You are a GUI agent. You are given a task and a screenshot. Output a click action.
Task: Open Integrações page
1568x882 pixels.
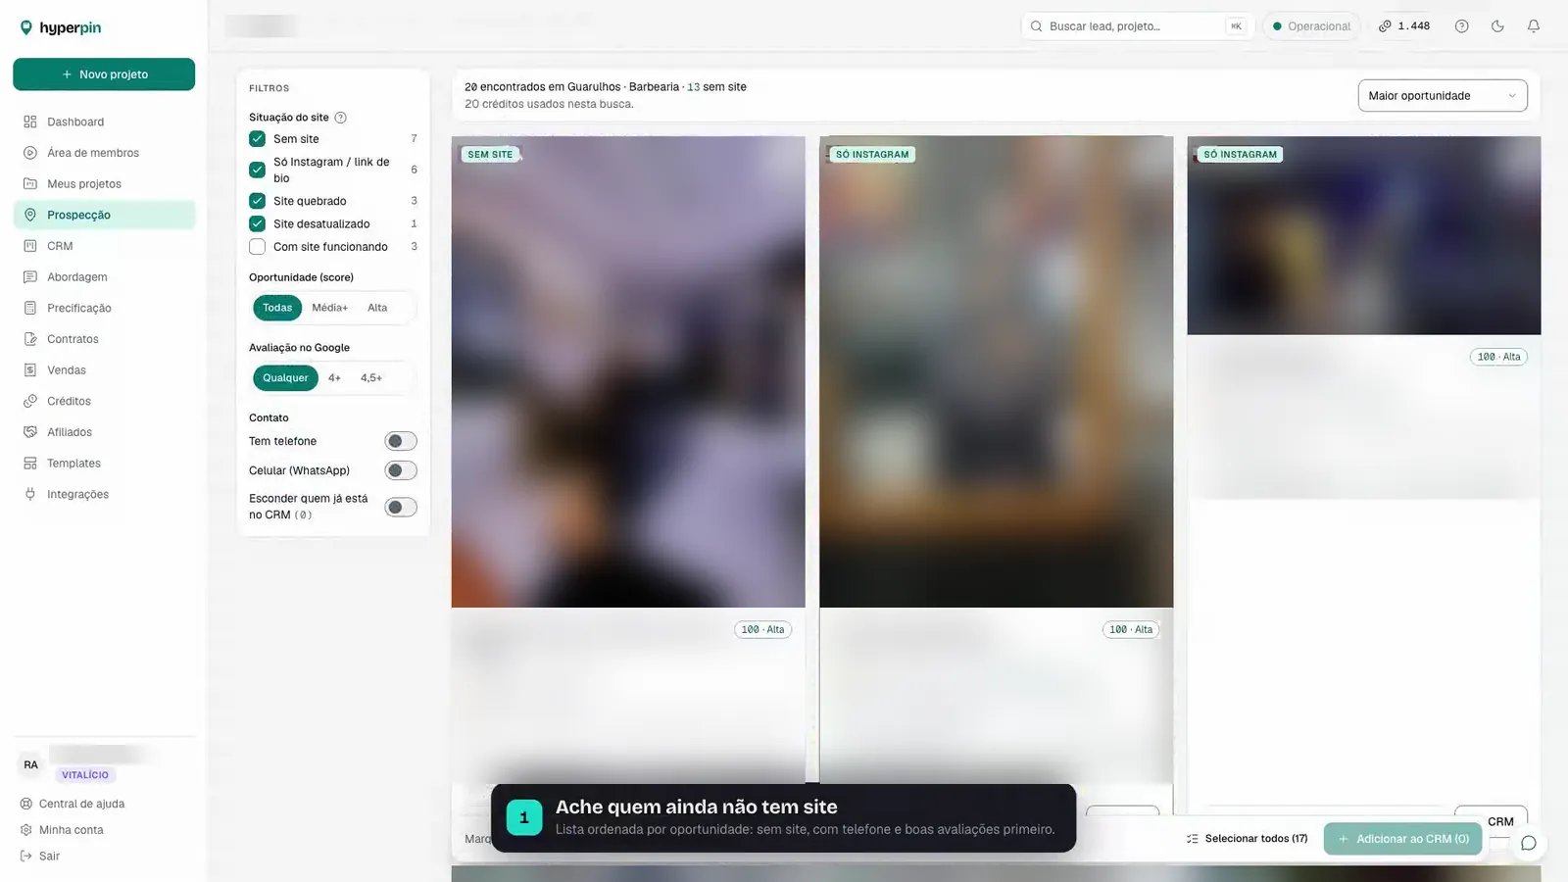point(104,494)
